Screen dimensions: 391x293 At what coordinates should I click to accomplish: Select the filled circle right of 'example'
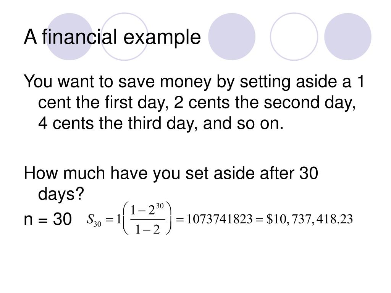(232, 37)
